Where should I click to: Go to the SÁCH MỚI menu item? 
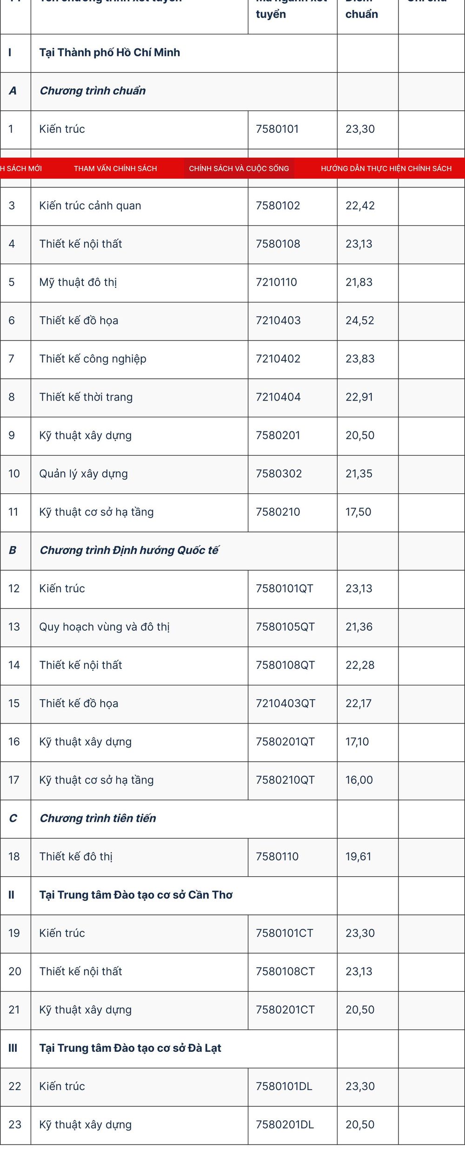tap(21, 168)
